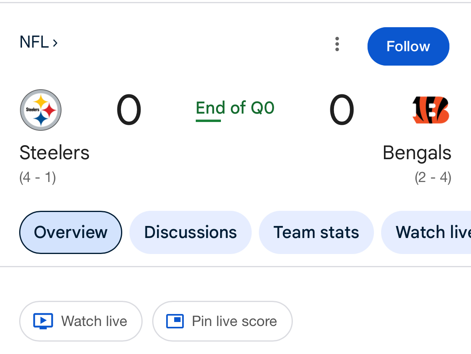Click the Pin live score button
471x354 pixels.
(223, 321)
